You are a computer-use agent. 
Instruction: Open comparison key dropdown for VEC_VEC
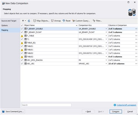tap(106, 64)
